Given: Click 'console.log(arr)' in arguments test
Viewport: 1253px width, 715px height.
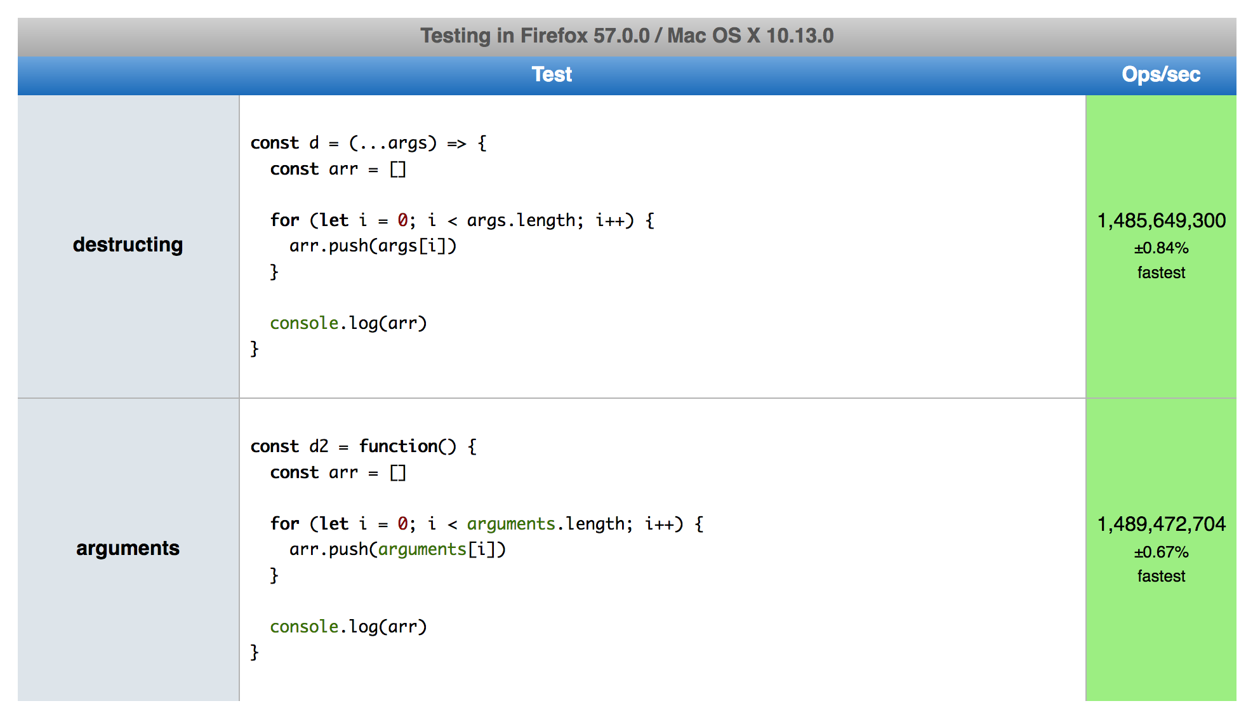Looking at the screenshot, I should [348, 627].
